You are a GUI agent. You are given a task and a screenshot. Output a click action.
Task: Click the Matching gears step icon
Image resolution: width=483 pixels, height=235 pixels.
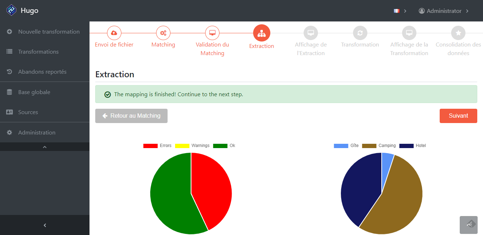point(163,33)
